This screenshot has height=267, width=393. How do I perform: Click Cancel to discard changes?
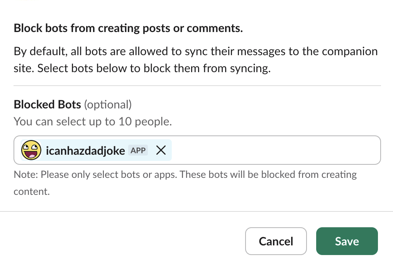[x=276, y=241]
